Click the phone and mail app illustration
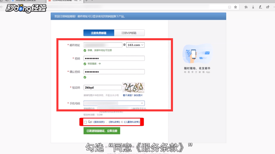The width and height of the screenshot is (275, 154). [197, 54]
